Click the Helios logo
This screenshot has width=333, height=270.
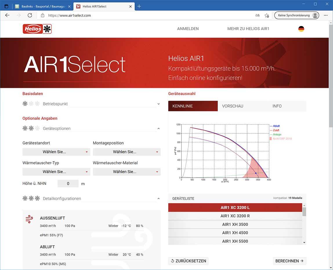(x=37, y=29)
